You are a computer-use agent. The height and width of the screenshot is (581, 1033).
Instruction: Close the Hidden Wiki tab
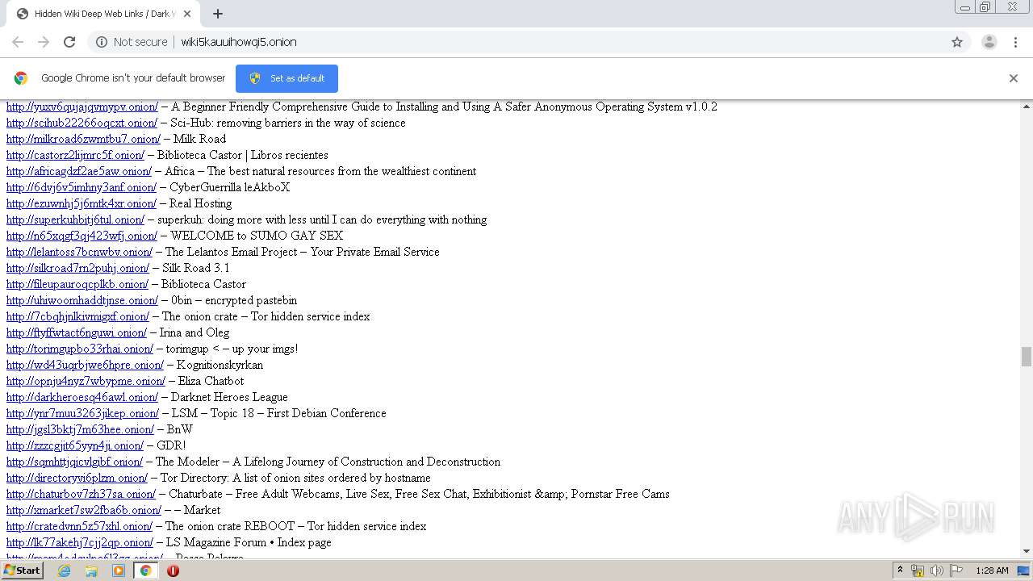click(187, 14)
